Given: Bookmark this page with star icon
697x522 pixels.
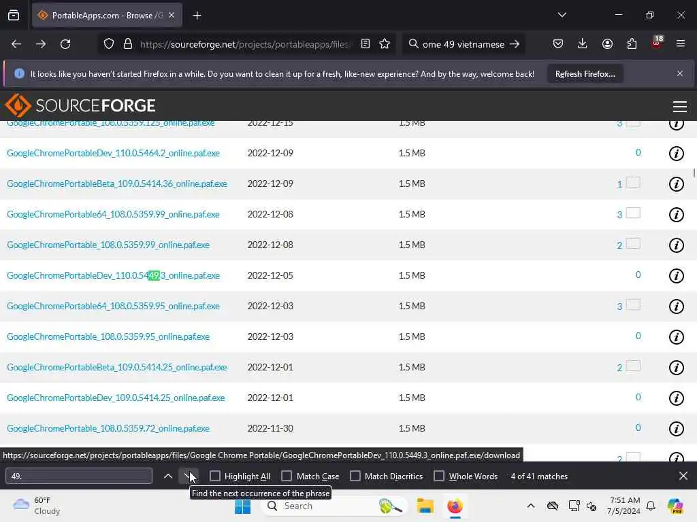Looking at the screenshot, I should (x=385, y=44).
